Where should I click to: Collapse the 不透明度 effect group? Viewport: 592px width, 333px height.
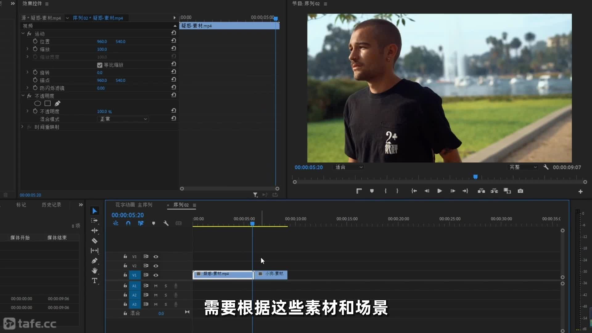(x=23, y=96)
